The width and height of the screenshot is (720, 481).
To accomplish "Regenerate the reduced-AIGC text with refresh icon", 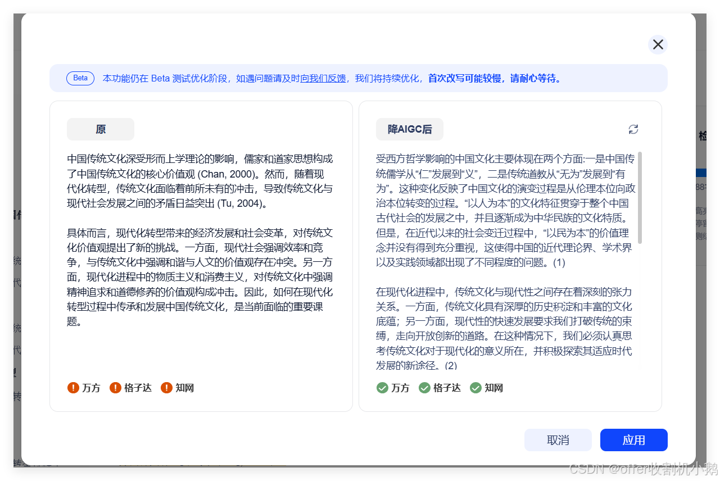I will click(633, 129).
